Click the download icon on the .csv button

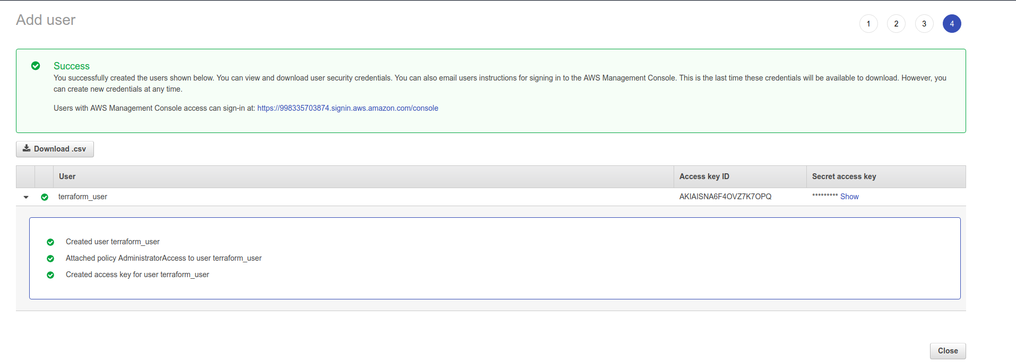(27, 148)
